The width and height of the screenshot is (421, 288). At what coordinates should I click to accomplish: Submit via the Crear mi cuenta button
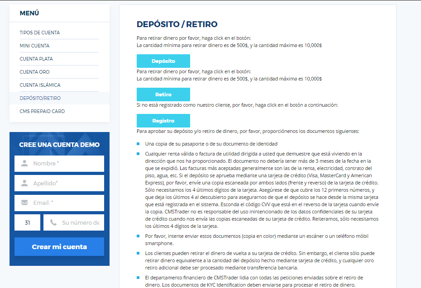point(59,246)
